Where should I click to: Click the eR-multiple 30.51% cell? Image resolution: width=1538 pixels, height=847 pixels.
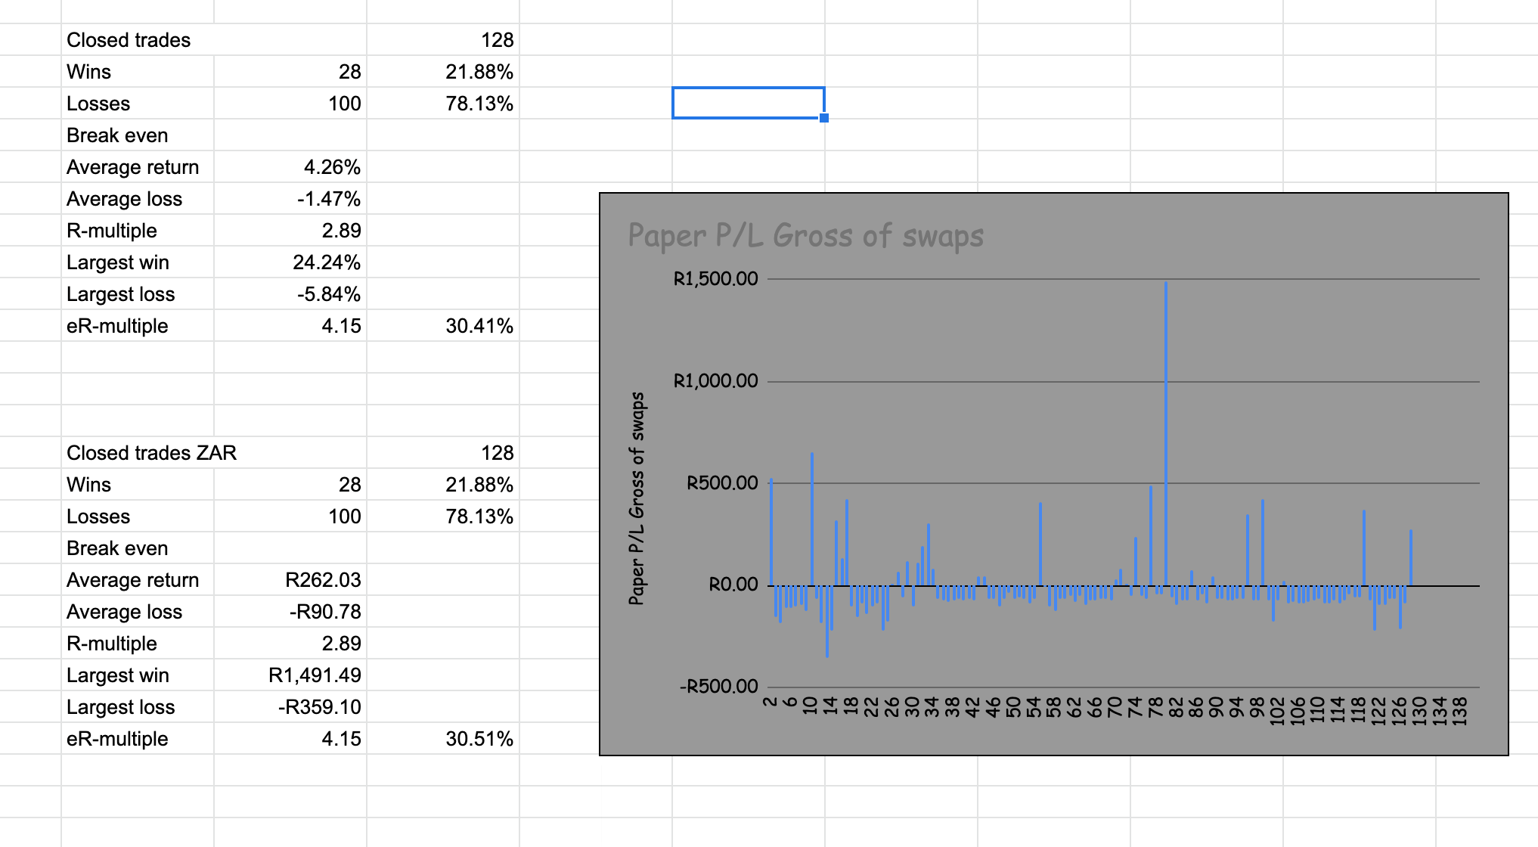(443, 739)
